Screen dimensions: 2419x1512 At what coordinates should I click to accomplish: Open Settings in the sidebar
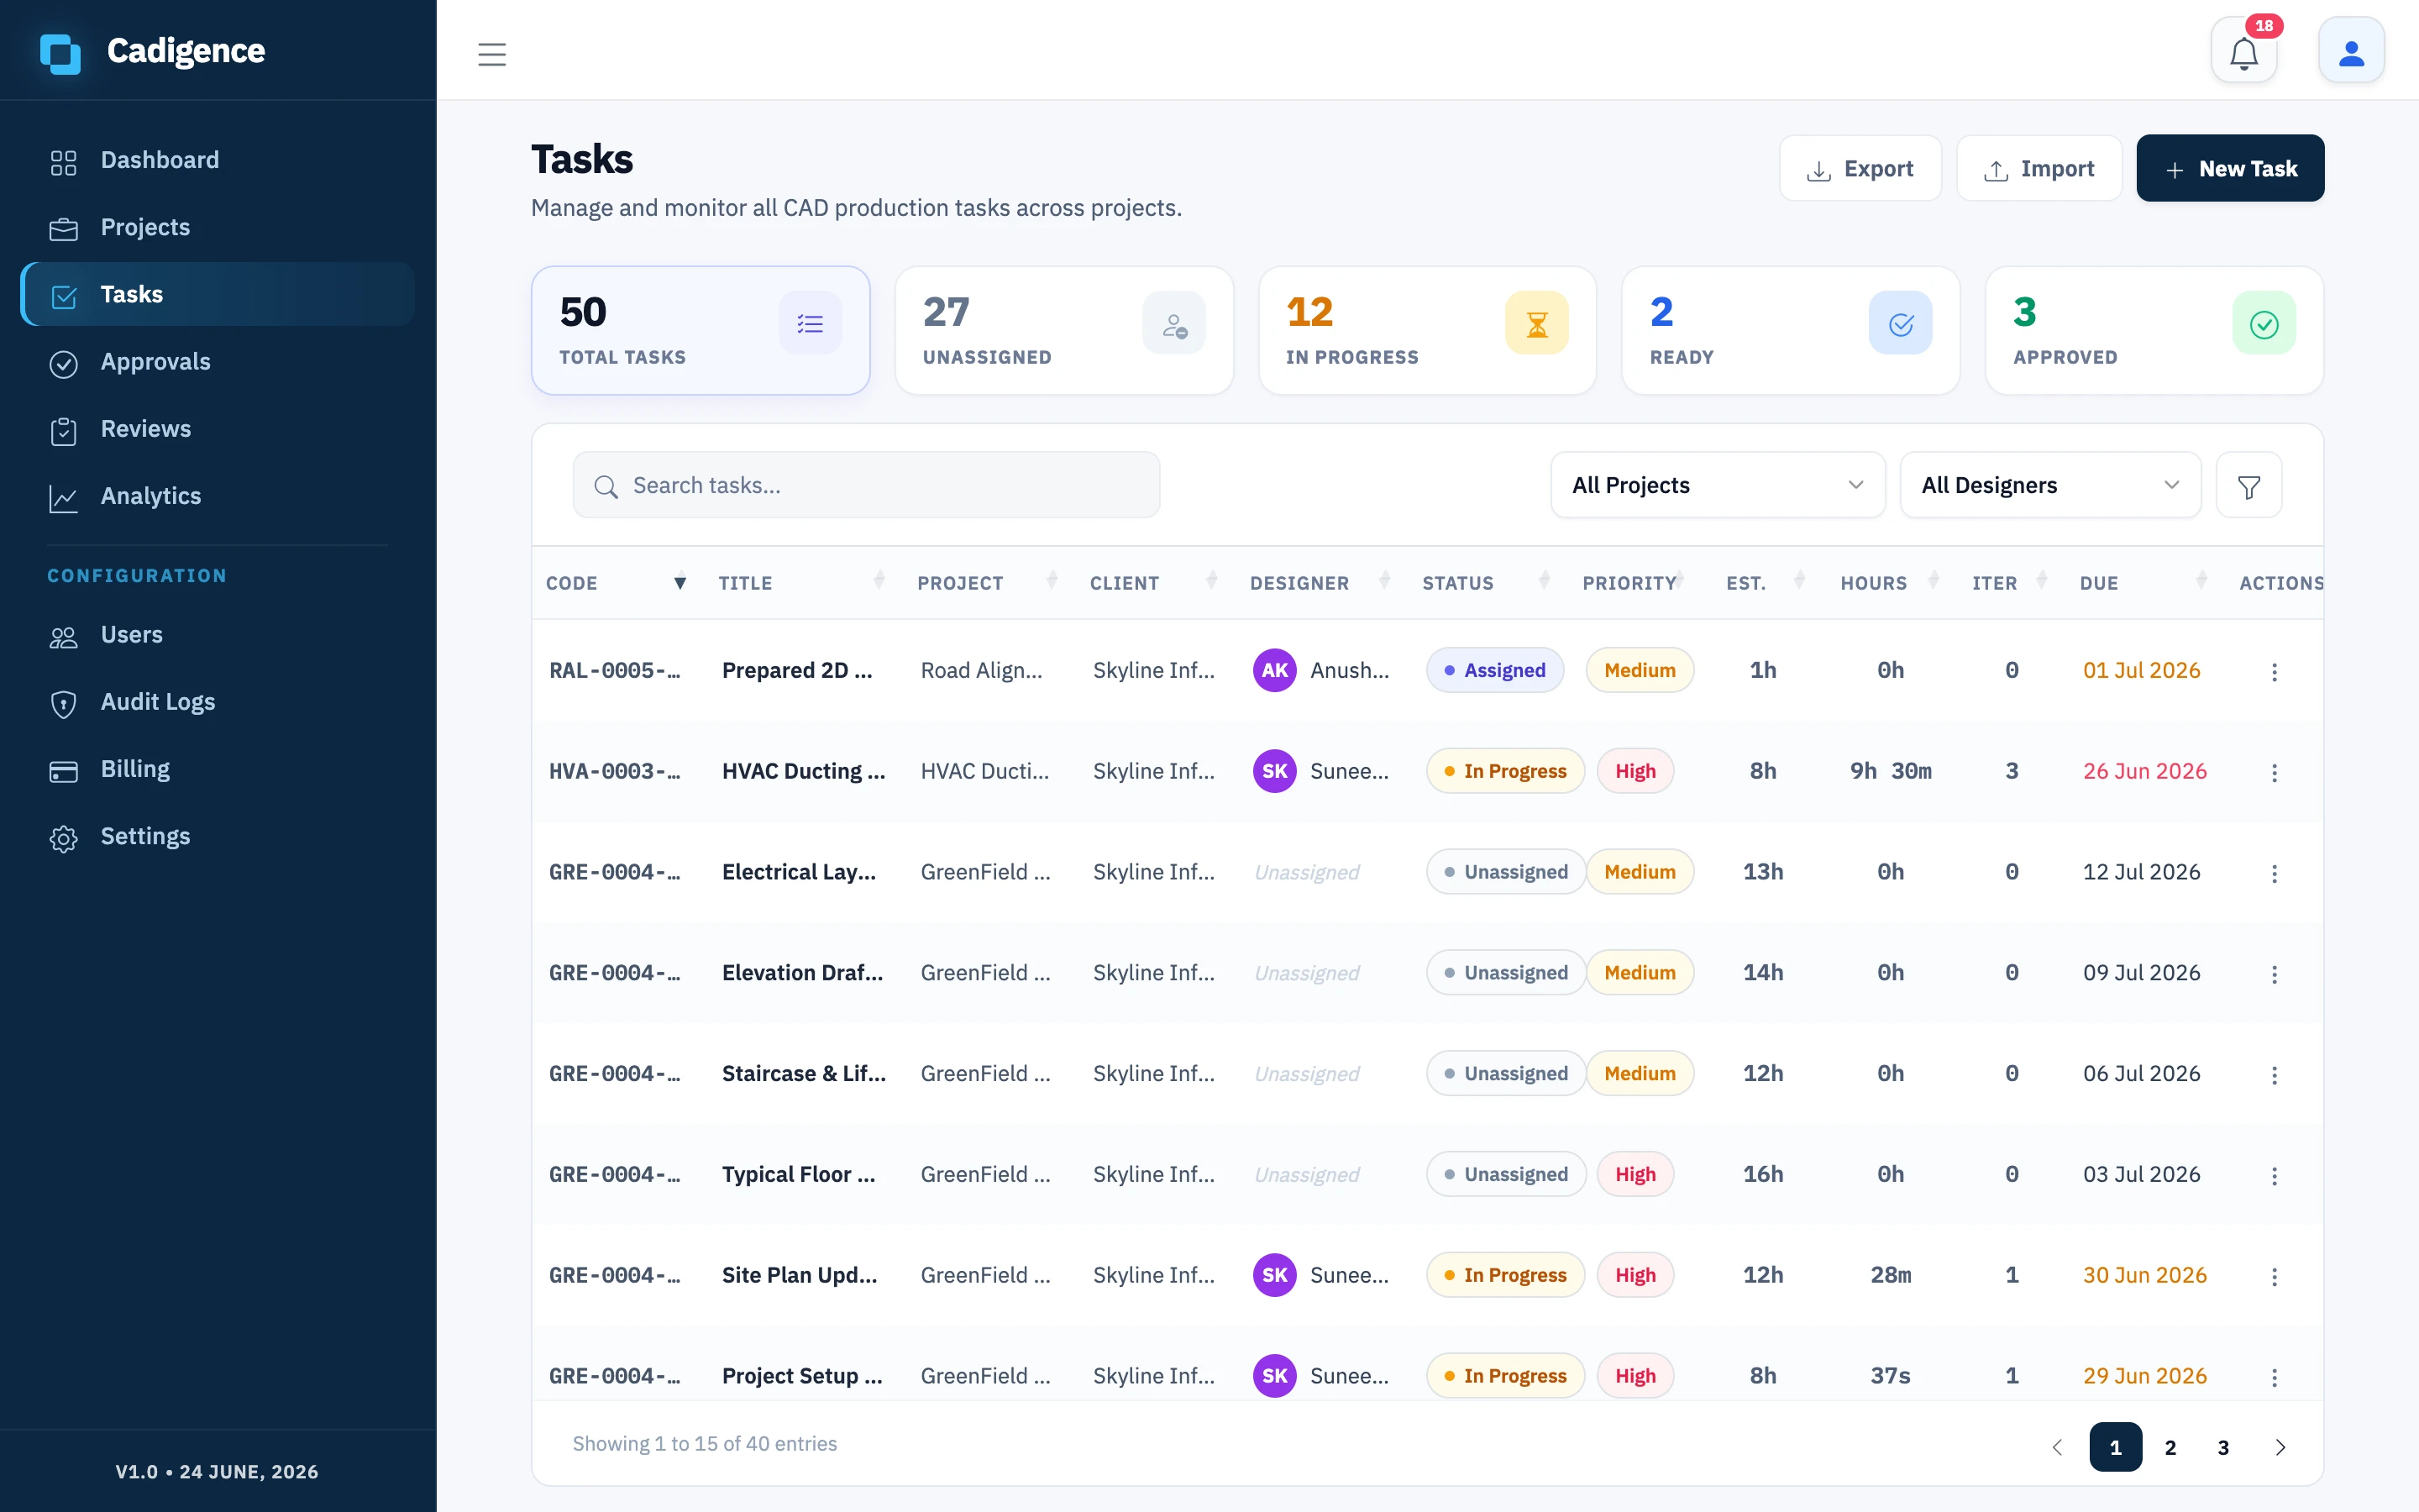pos(217,836)
